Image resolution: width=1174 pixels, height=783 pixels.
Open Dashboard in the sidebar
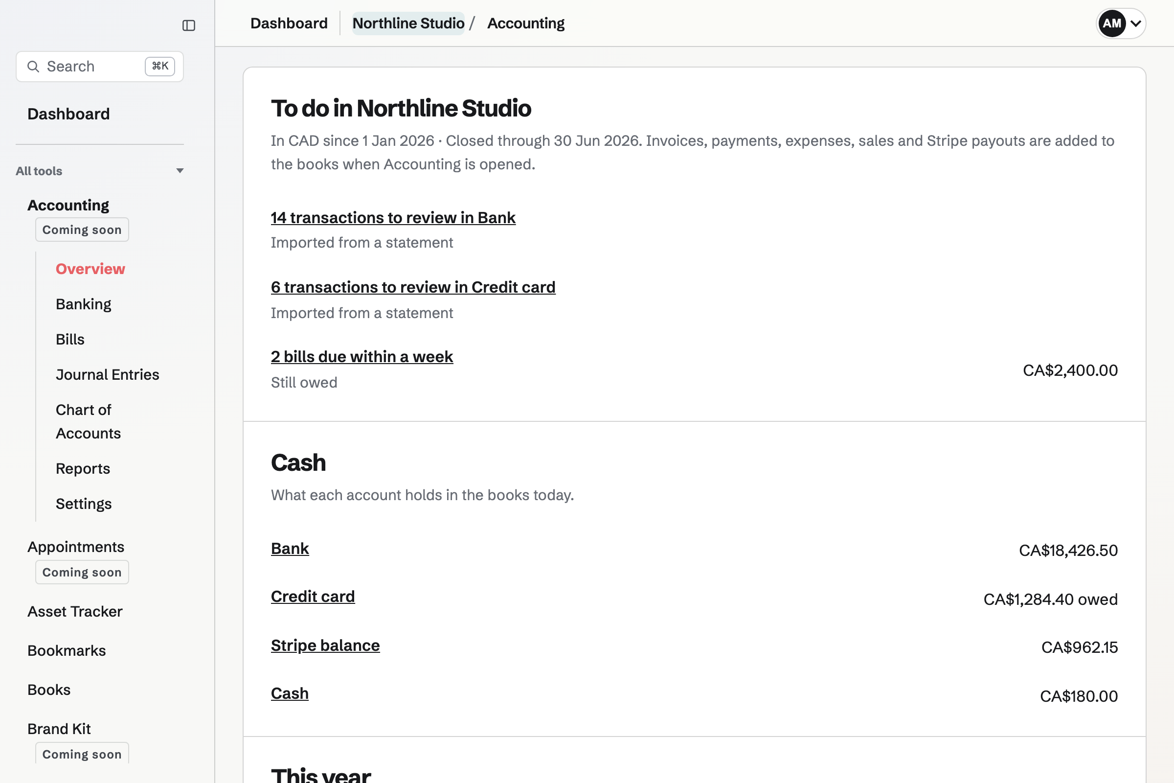point(68,114)
